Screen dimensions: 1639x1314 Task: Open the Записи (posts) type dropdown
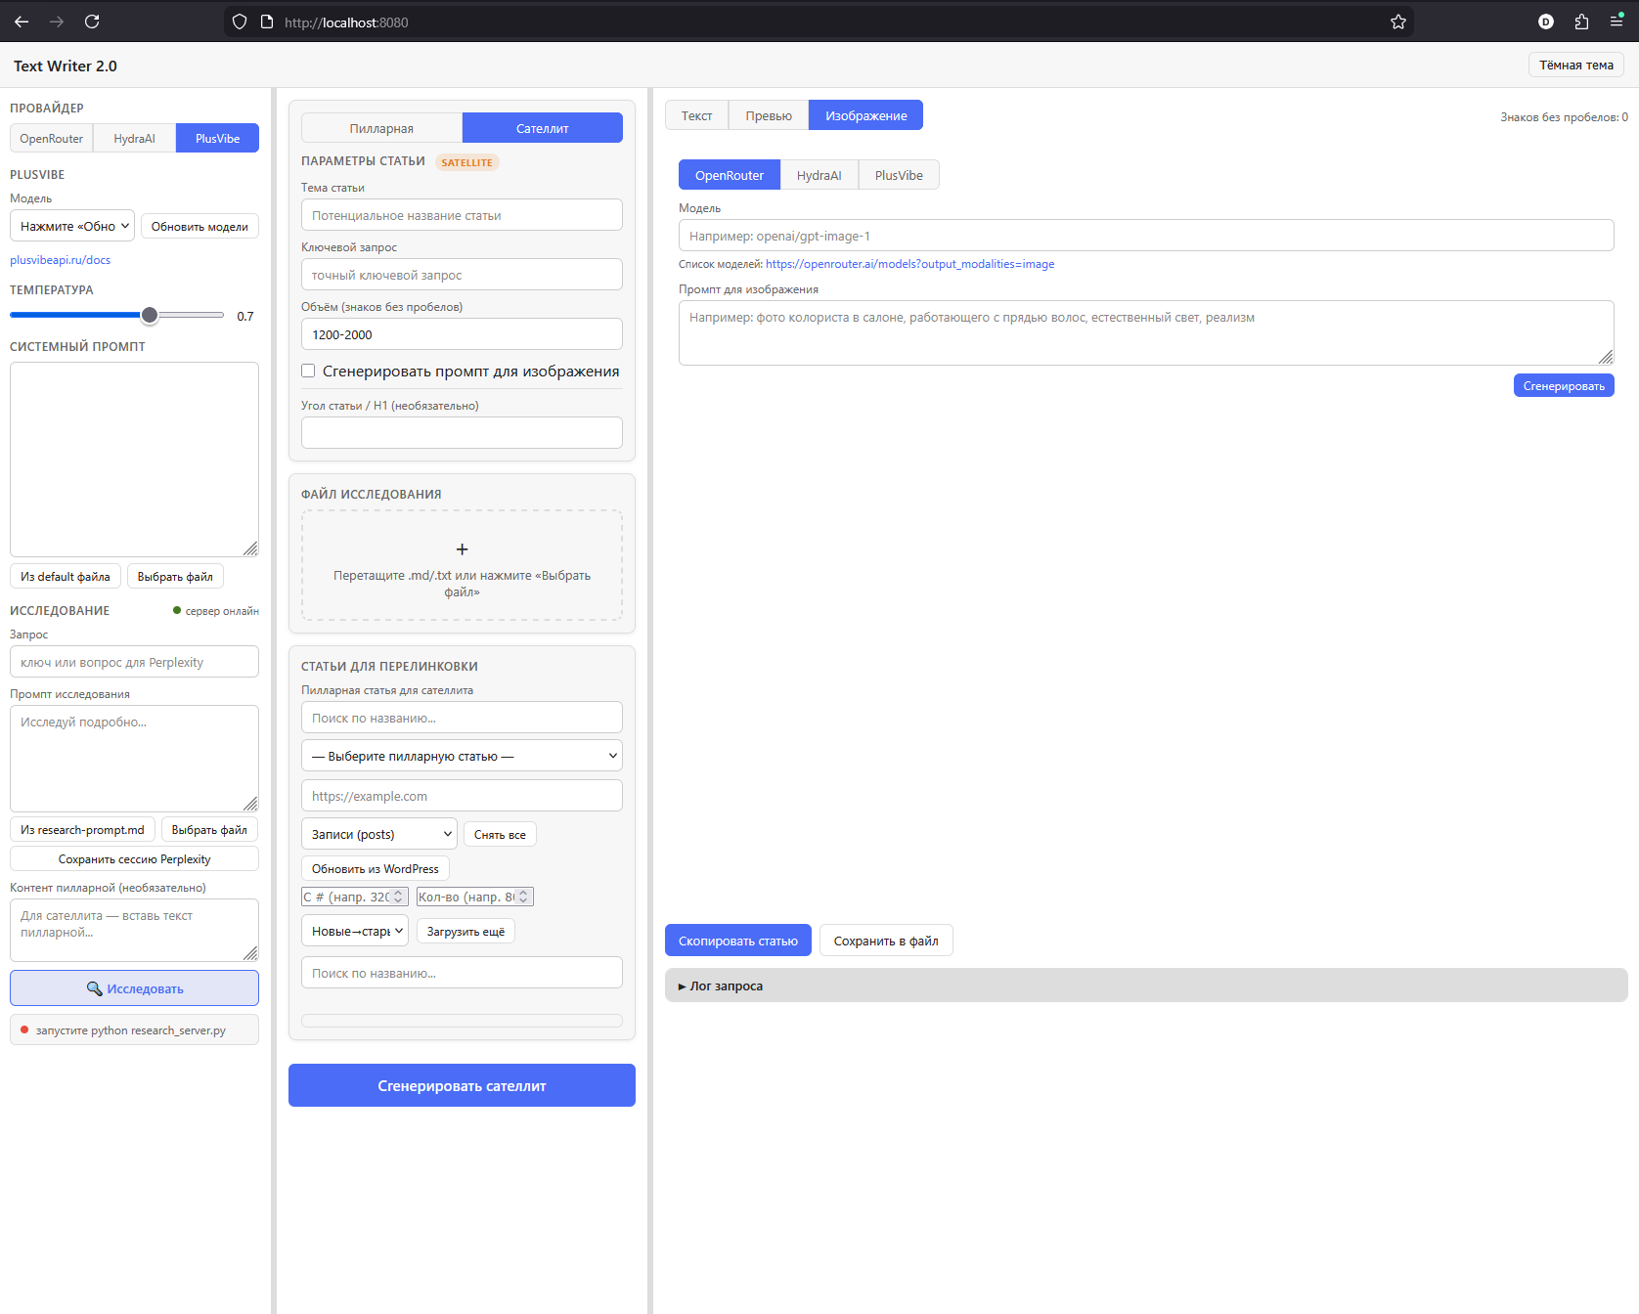379,834
